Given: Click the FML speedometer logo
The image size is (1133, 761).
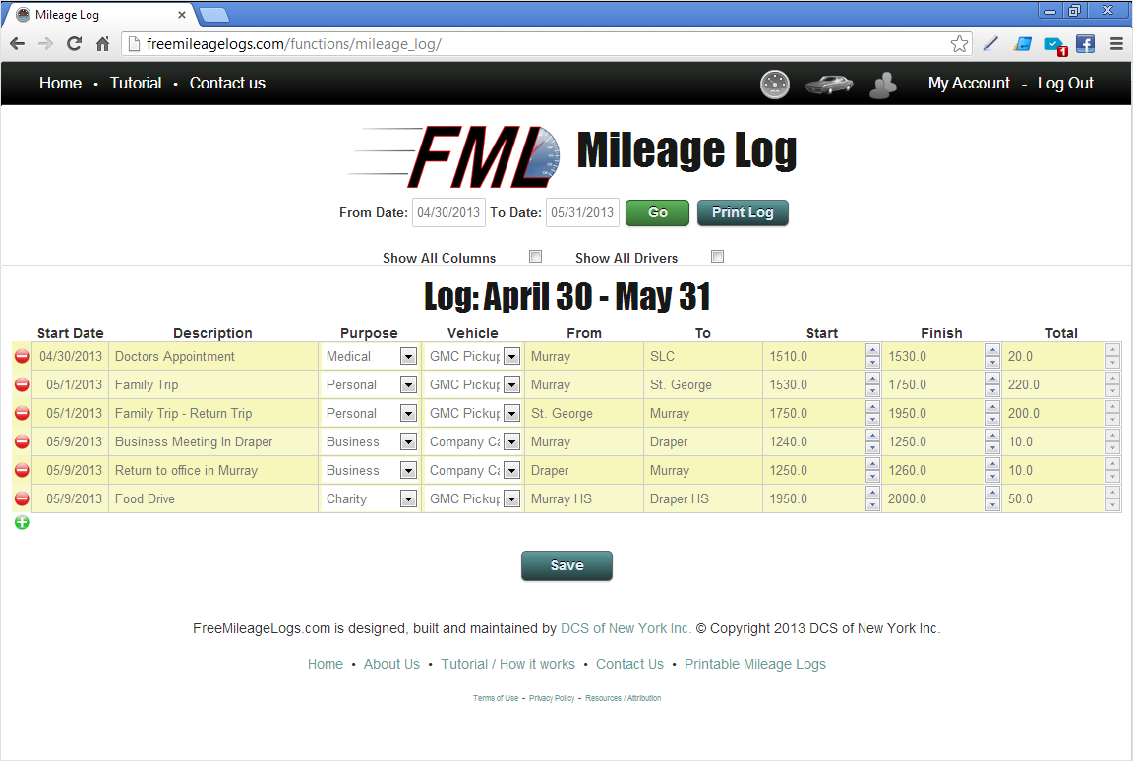Looking at the screenshot, I should click(x=453, y=156).
